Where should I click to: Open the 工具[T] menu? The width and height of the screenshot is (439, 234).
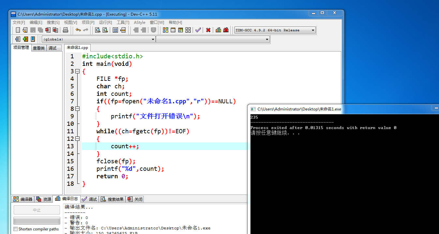point(123,22)
